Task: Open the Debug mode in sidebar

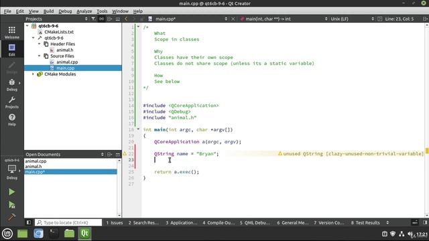Action: (x=12, y=85)
